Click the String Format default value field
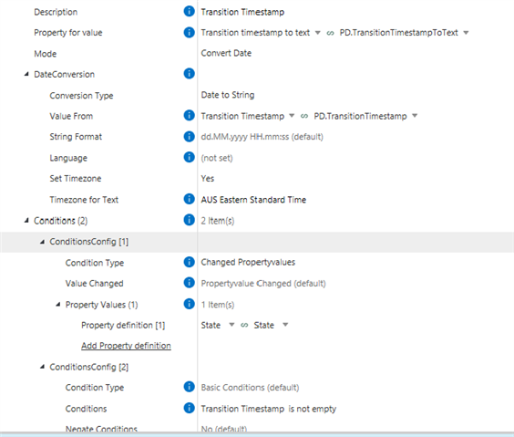Screen dimensions: 514x437 point(262,137)
